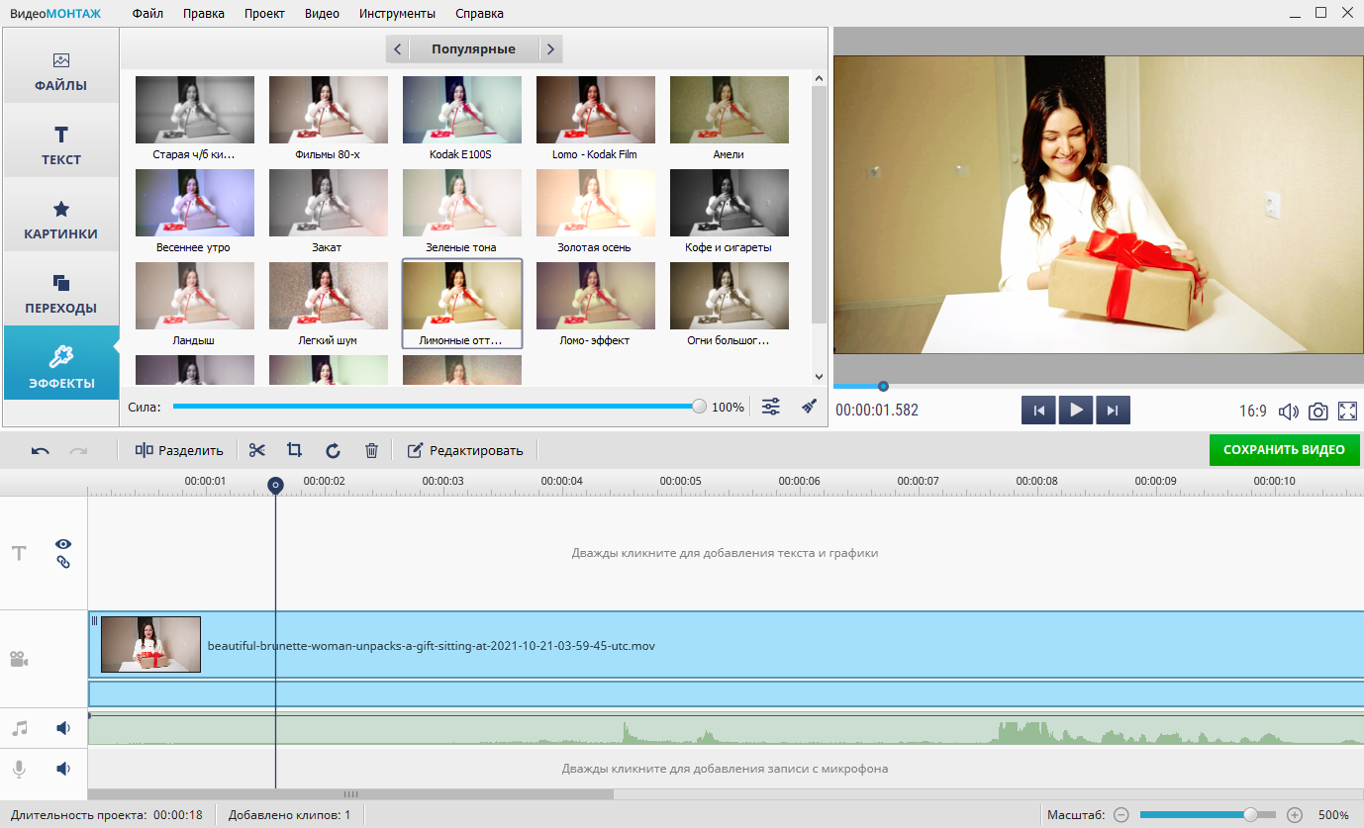The height and width of the screenshot is (828, 1364).
Task: Click the rotate clip icon
Action: click(x=333, y=450)
